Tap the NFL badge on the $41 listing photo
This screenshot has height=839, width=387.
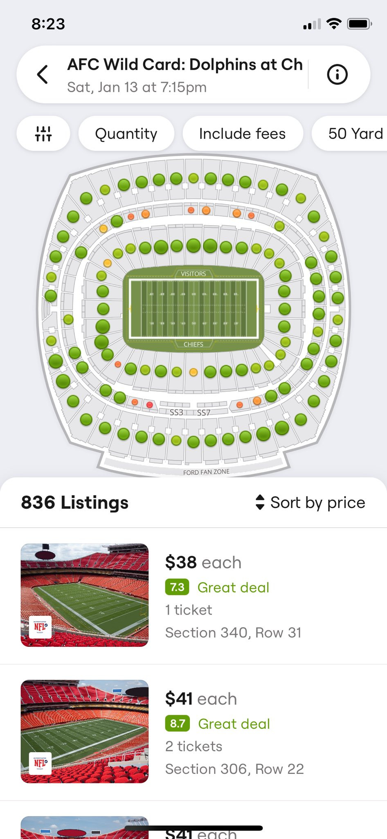(x=40, y=763)
